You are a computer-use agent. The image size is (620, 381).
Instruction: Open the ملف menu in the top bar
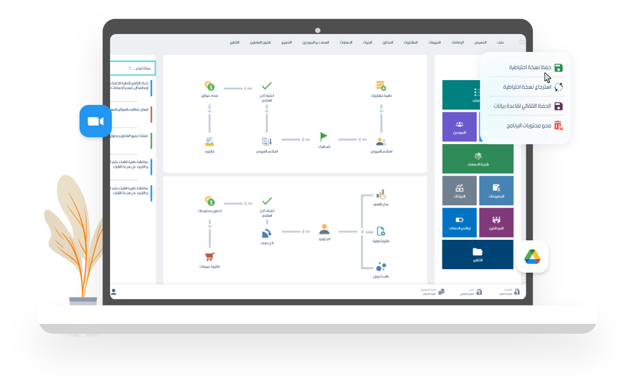500,43
